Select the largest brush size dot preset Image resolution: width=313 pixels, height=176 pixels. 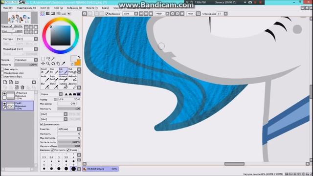[x=73, y=169]
